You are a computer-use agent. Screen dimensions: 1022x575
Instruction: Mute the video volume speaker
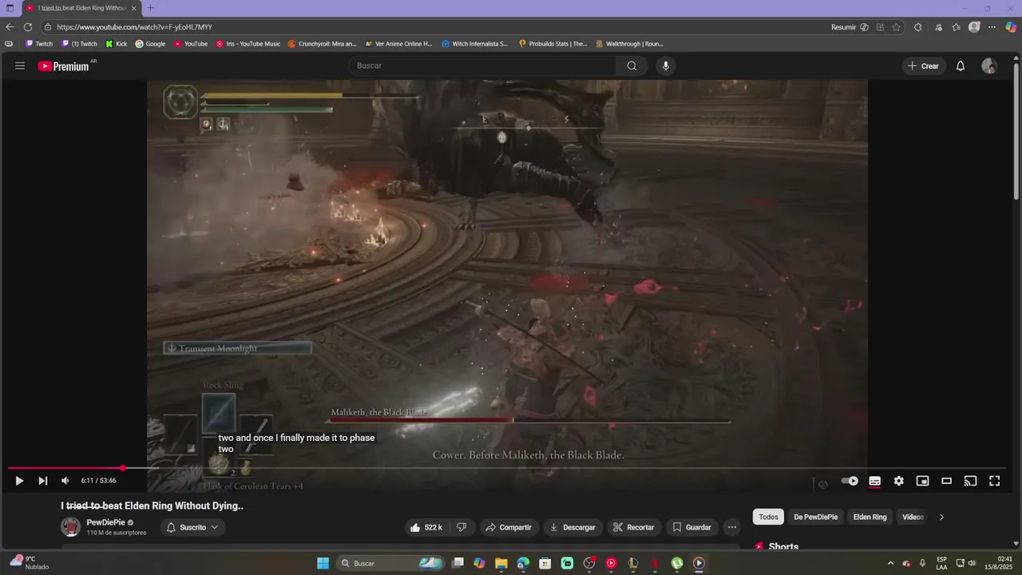[65, 481]
